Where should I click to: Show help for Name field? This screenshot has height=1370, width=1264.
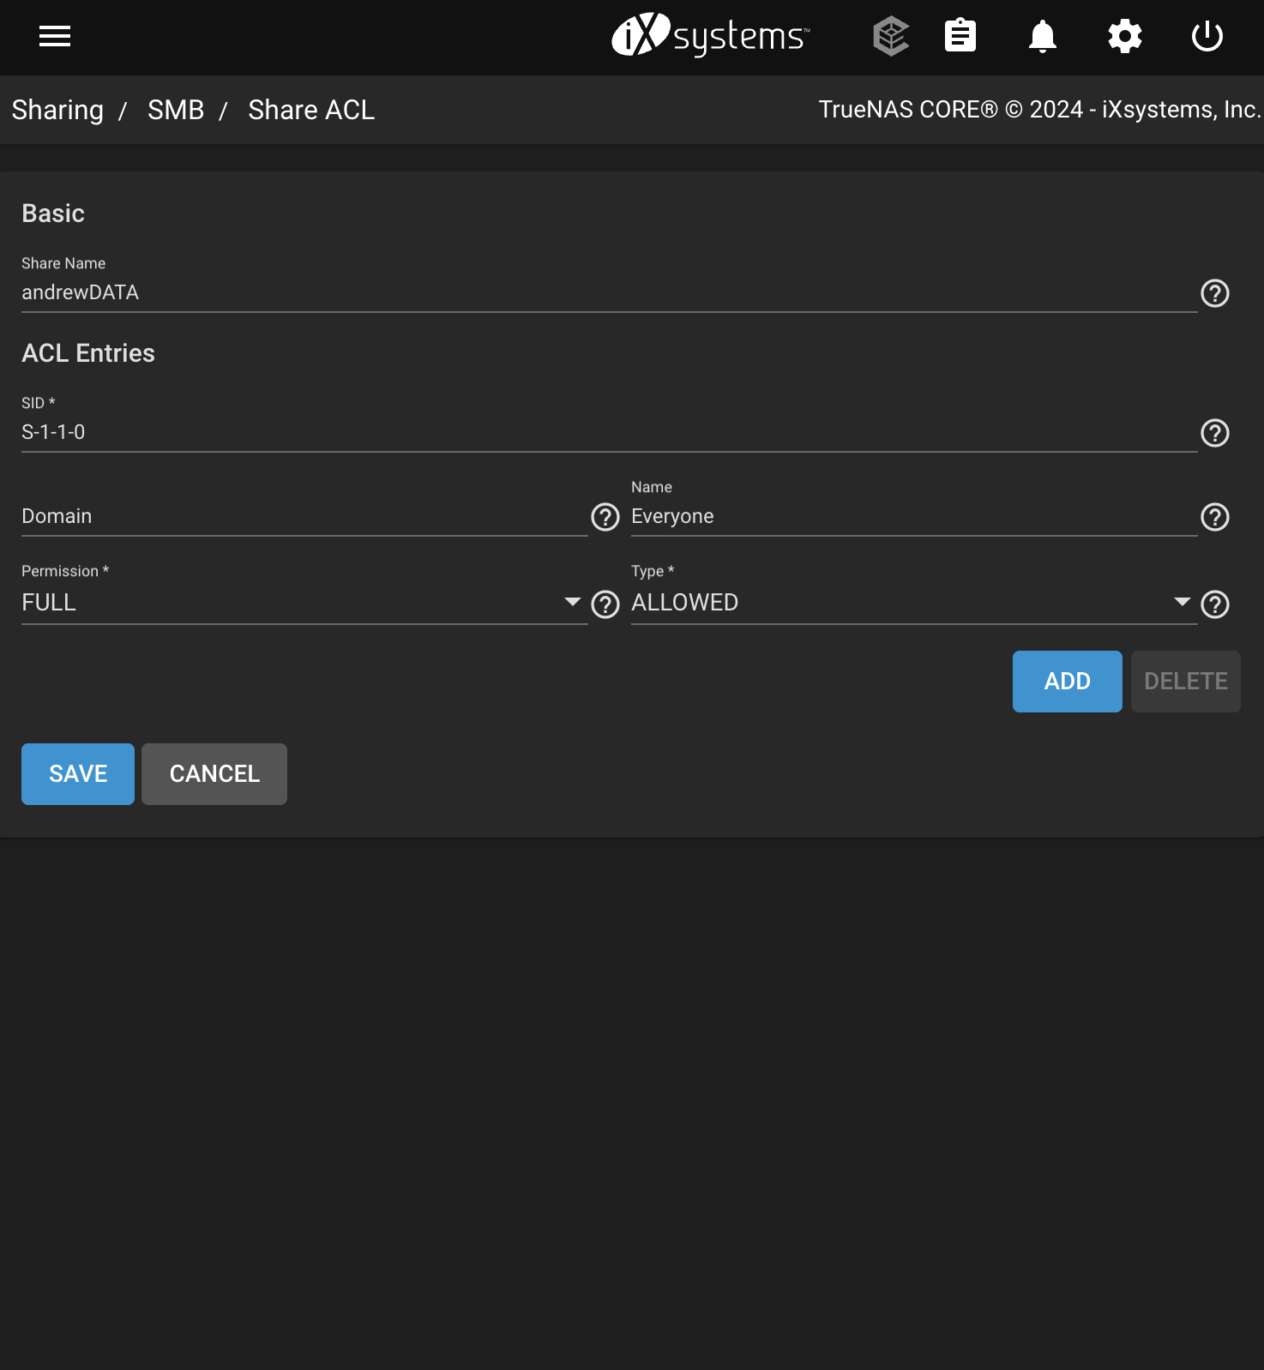tap(1214, 517)
